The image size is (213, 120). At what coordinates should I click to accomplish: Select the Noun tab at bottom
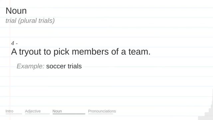tap(57, 111)
